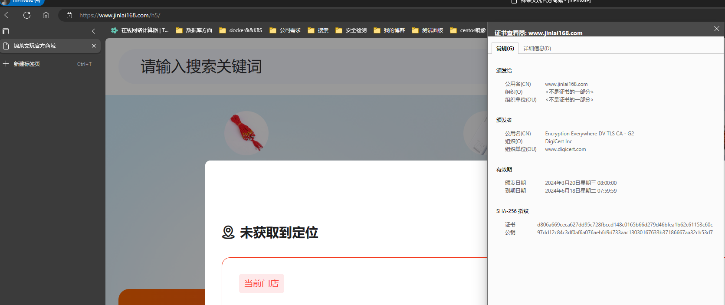Collapse the vertical tabs sidebar chevron
Image resolution: width=725 pixels, height=305 pixels.
coord(93,31)
